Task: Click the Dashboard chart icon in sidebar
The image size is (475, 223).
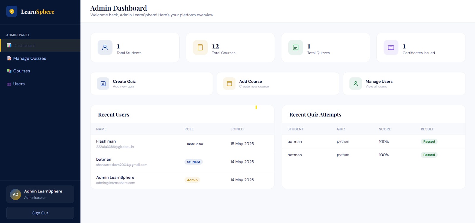Action: [9, 45]
